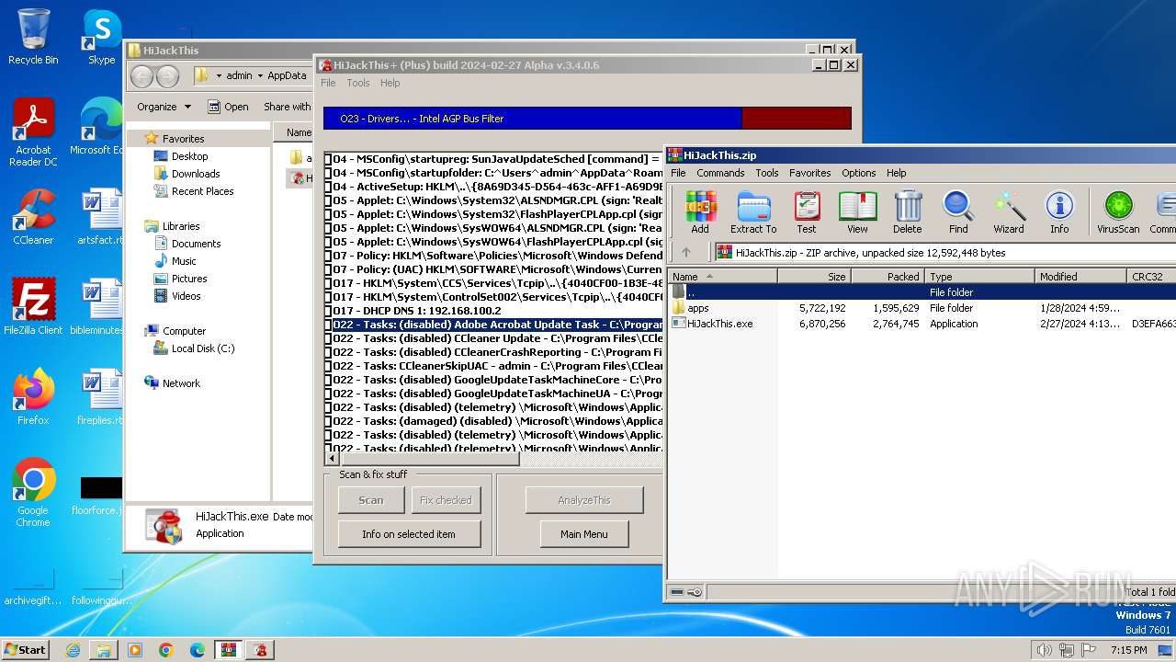Click the Info on selected item button
Screen dimensions: 1176x662
409,534
